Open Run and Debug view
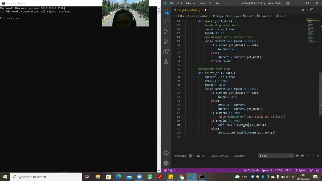Viewport: 322px width, 181px height. tap(166, 41)
